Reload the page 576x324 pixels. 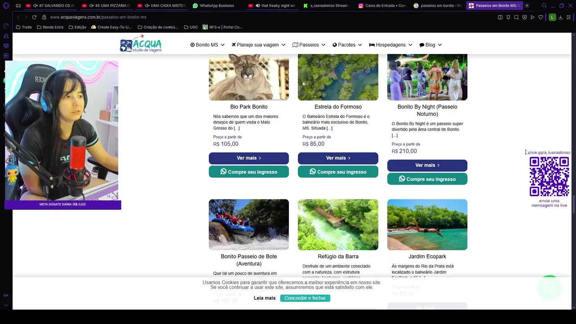coord(34,17)
